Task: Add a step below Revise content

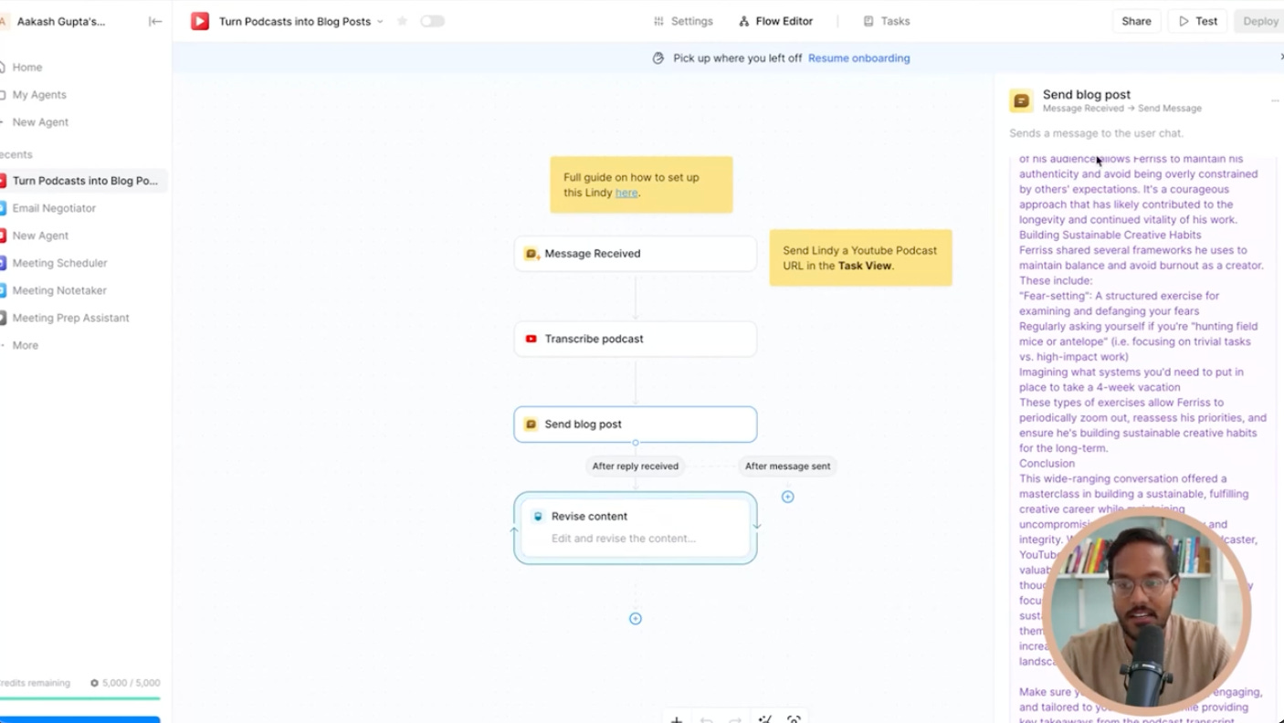Action: [x=636, y=618]
